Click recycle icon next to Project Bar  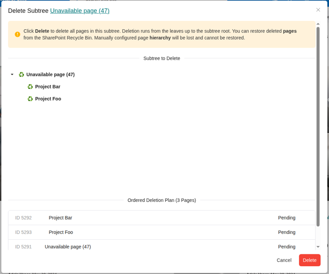[30, 87]
